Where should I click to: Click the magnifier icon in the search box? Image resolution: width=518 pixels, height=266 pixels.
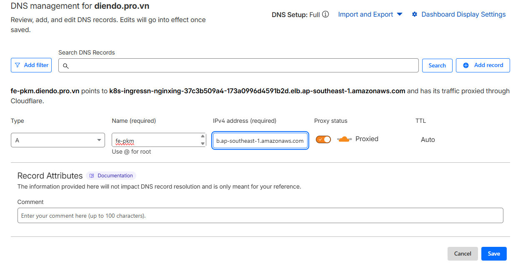tap(66, 66)
